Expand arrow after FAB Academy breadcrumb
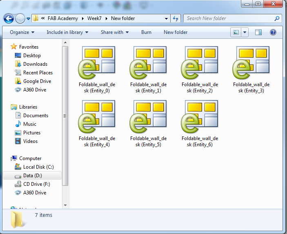287x234 pixels. click(x=83, y=18)
